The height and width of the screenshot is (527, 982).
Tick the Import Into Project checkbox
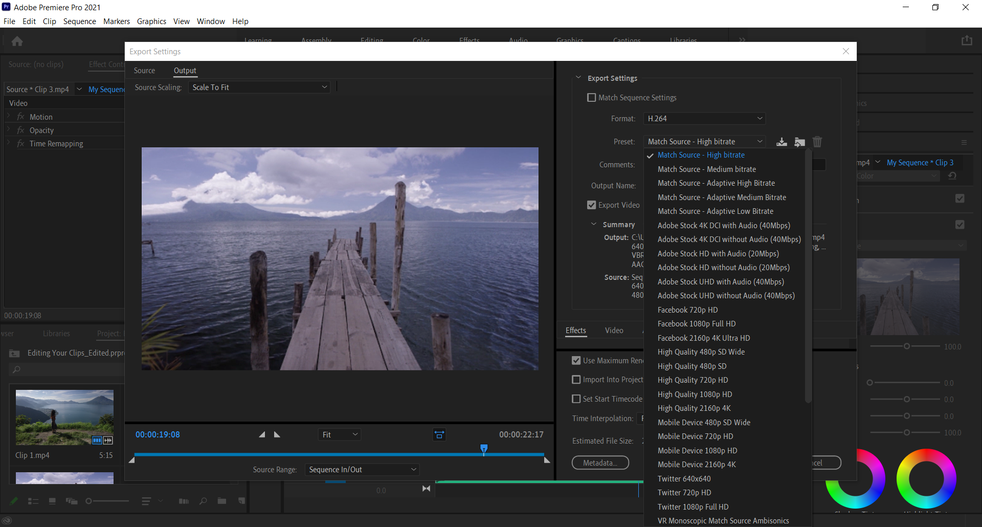[576, 380]
